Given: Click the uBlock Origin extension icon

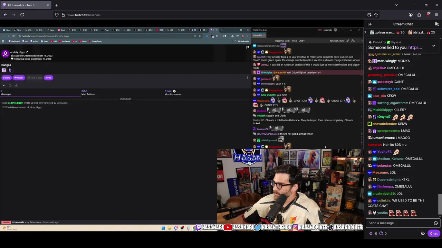Looking at the screenshot, I should click(428, 15).
